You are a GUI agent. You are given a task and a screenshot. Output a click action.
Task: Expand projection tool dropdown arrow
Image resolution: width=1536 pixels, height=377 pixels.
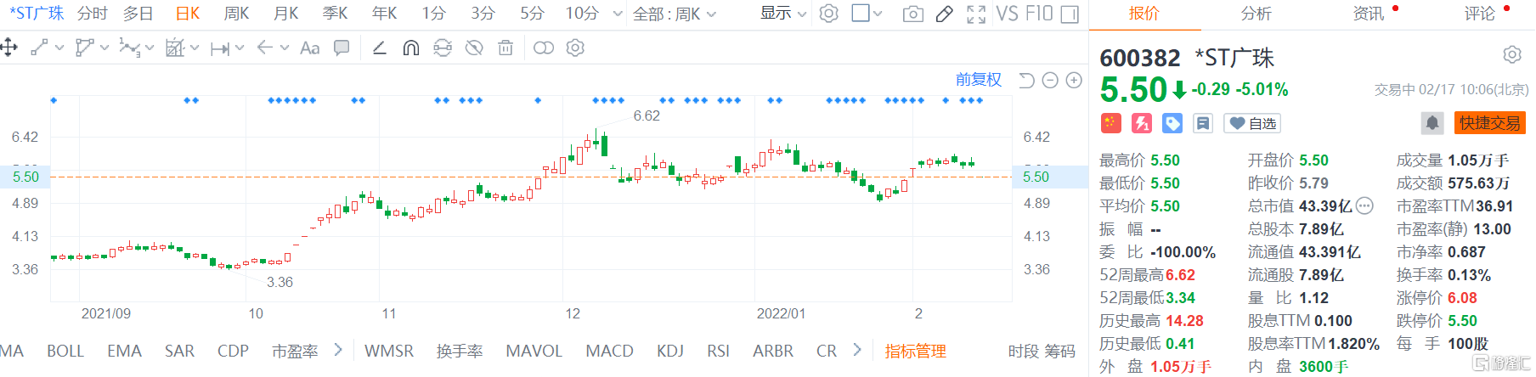(x=195, y=48)
